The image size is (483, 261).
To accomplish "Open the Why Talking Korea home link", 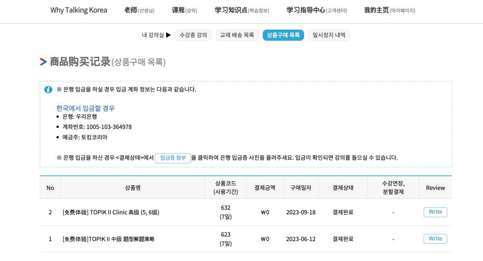I will coord(78,10).
